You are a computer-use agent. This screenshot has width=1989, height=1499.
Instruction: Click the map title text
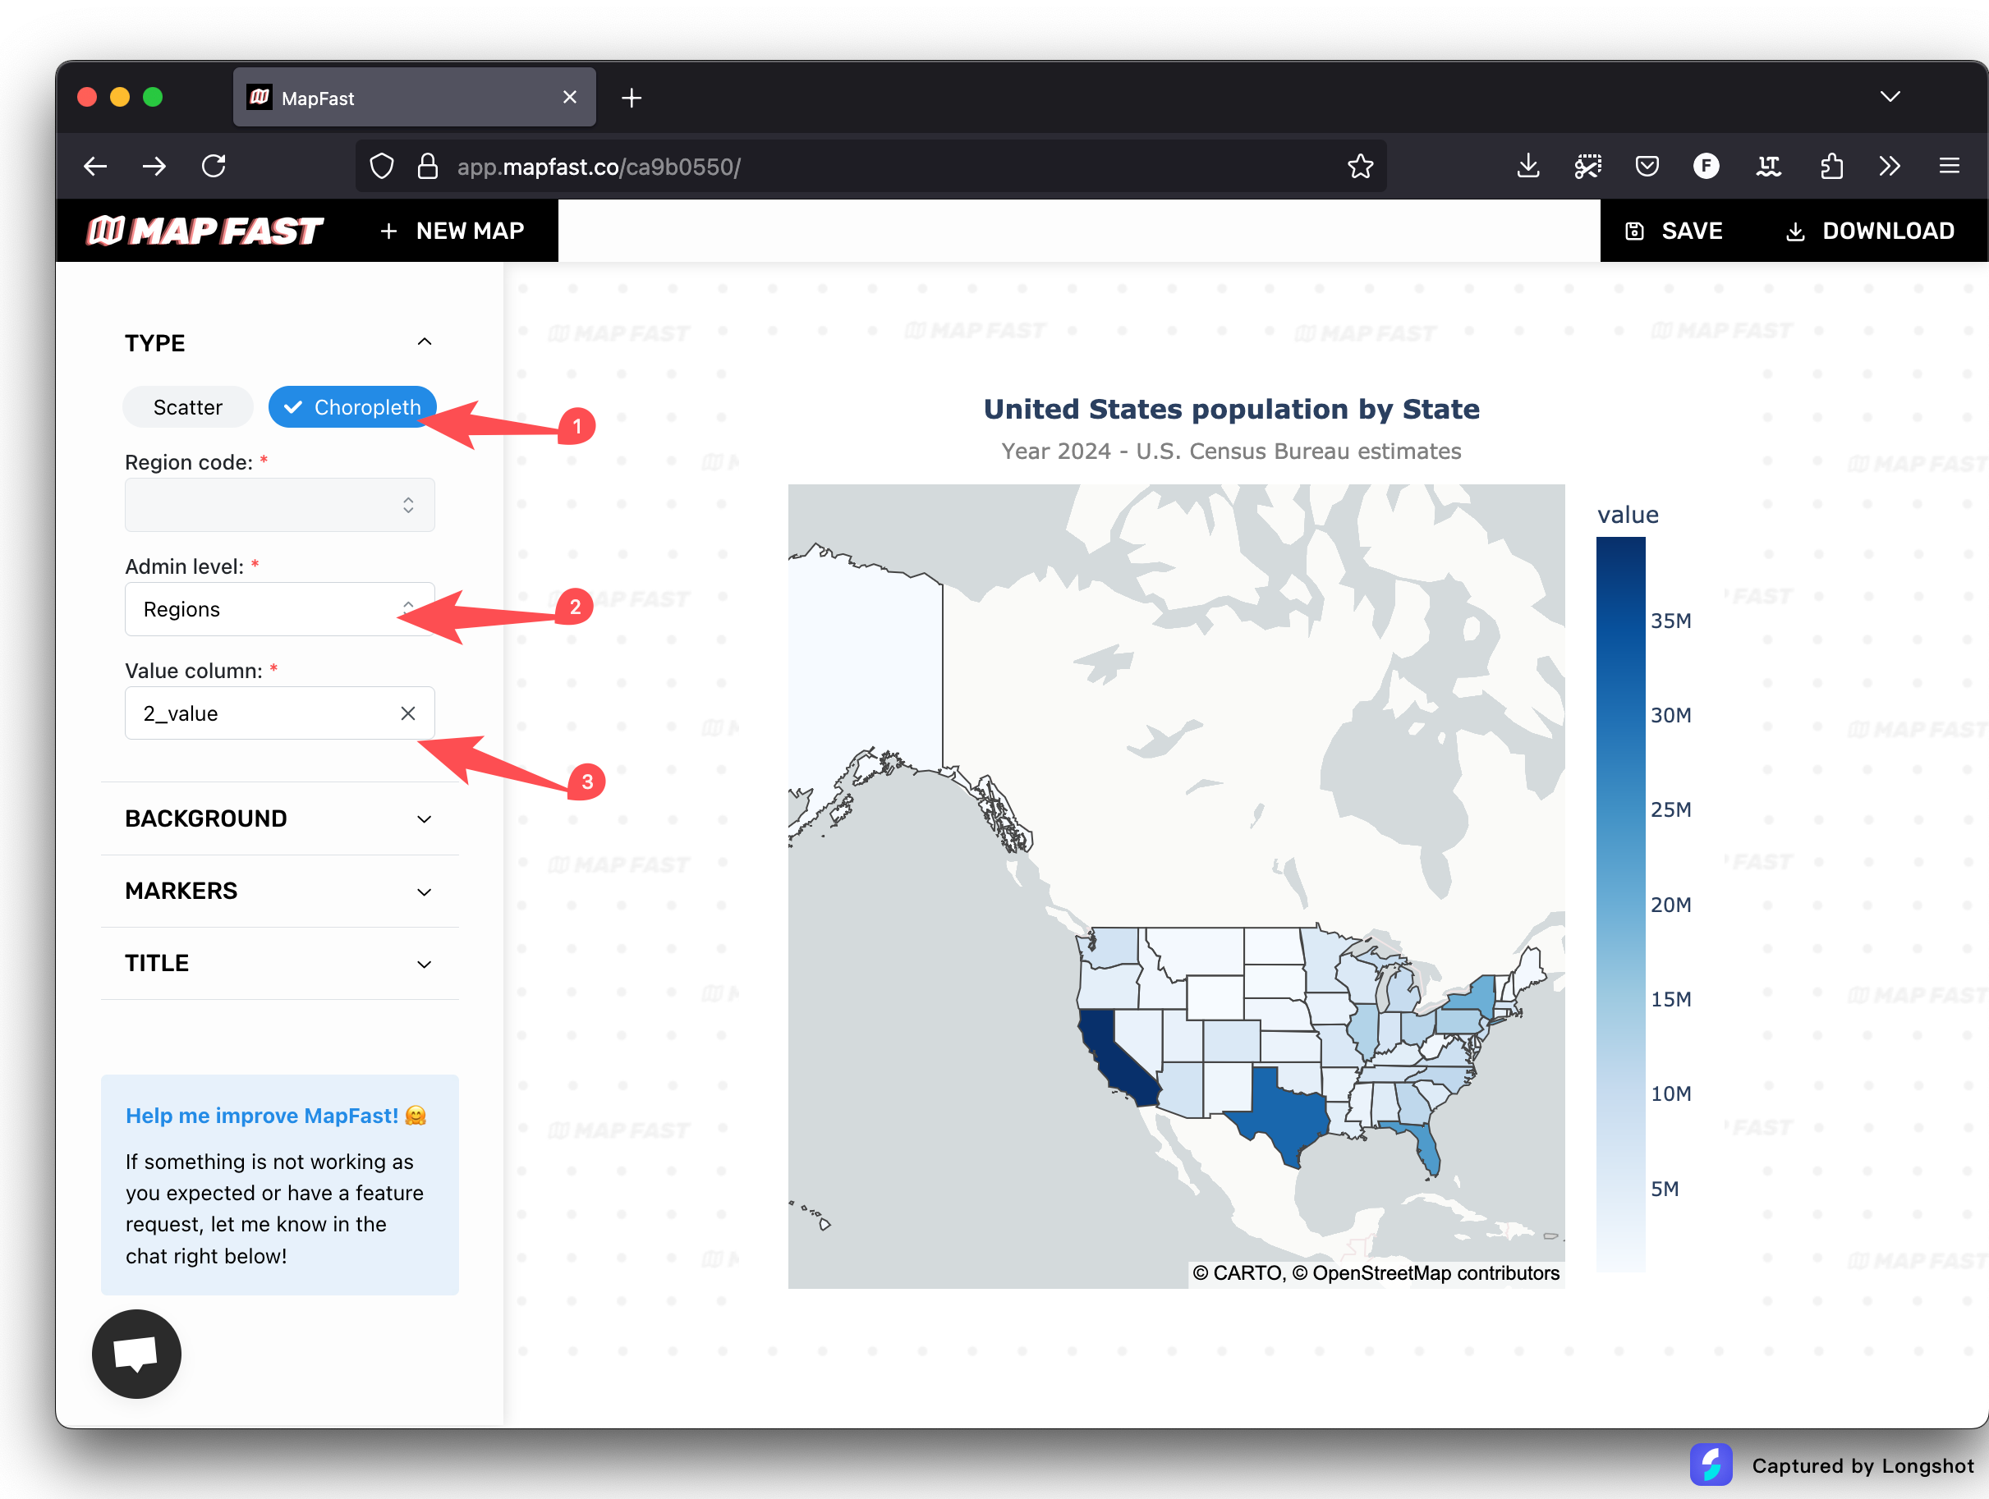[1231, 409]
